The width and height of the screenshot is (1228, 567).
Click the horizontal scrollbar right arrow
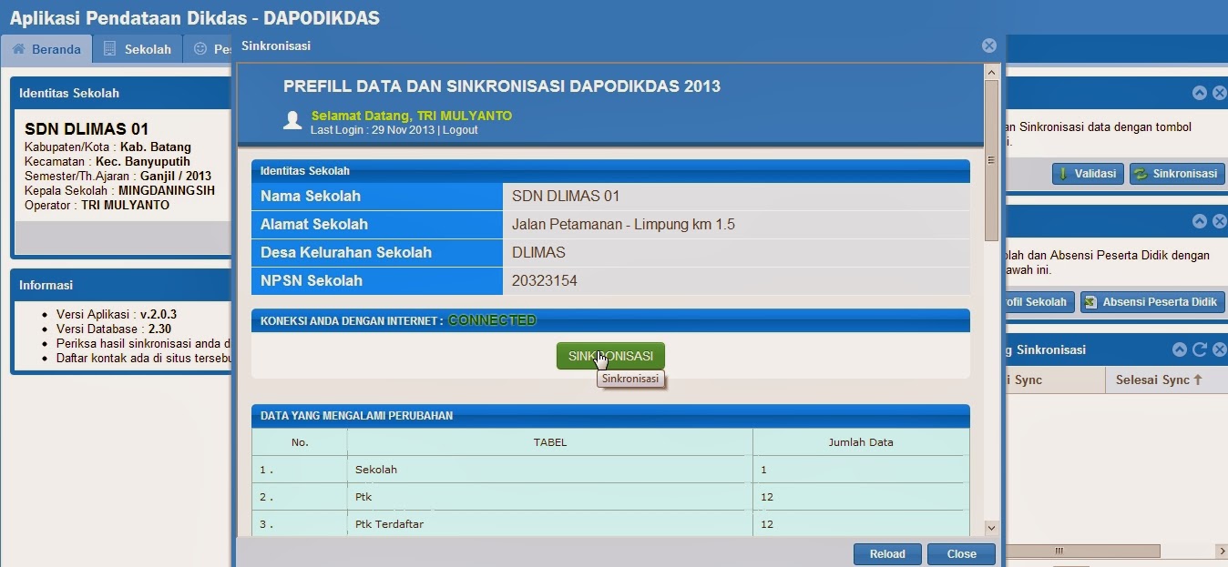[1221, 552]
